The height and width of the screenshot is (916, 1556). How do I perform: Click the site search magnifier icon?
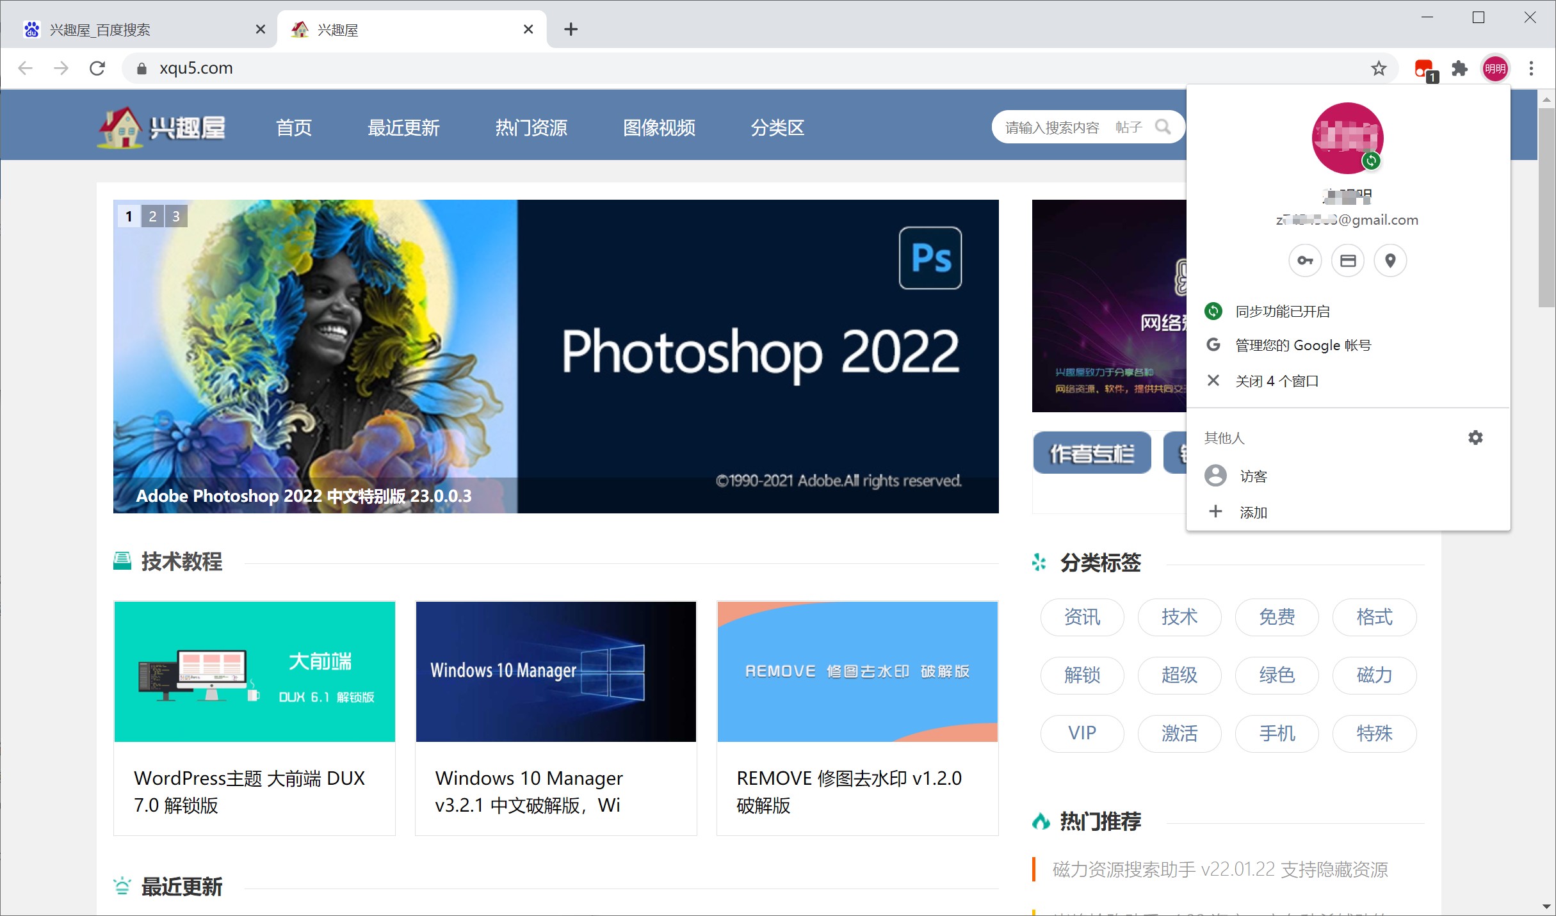tap(1163, 127)
